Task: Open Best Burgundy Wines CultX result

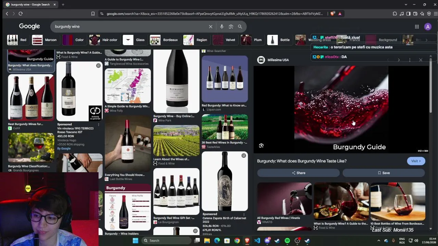Action: (31, 97)
